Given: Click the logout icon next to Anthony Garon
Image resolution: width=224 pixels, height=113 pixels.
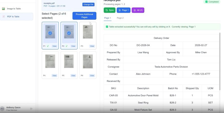Looking at the screenshot, I should tap(31, 109).
